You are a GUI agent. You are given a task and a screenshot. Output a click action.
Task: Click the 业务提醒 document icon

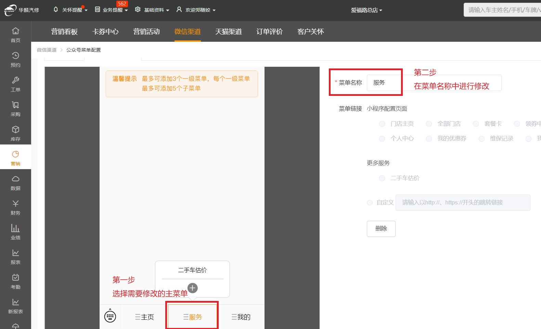pos(98,10)
